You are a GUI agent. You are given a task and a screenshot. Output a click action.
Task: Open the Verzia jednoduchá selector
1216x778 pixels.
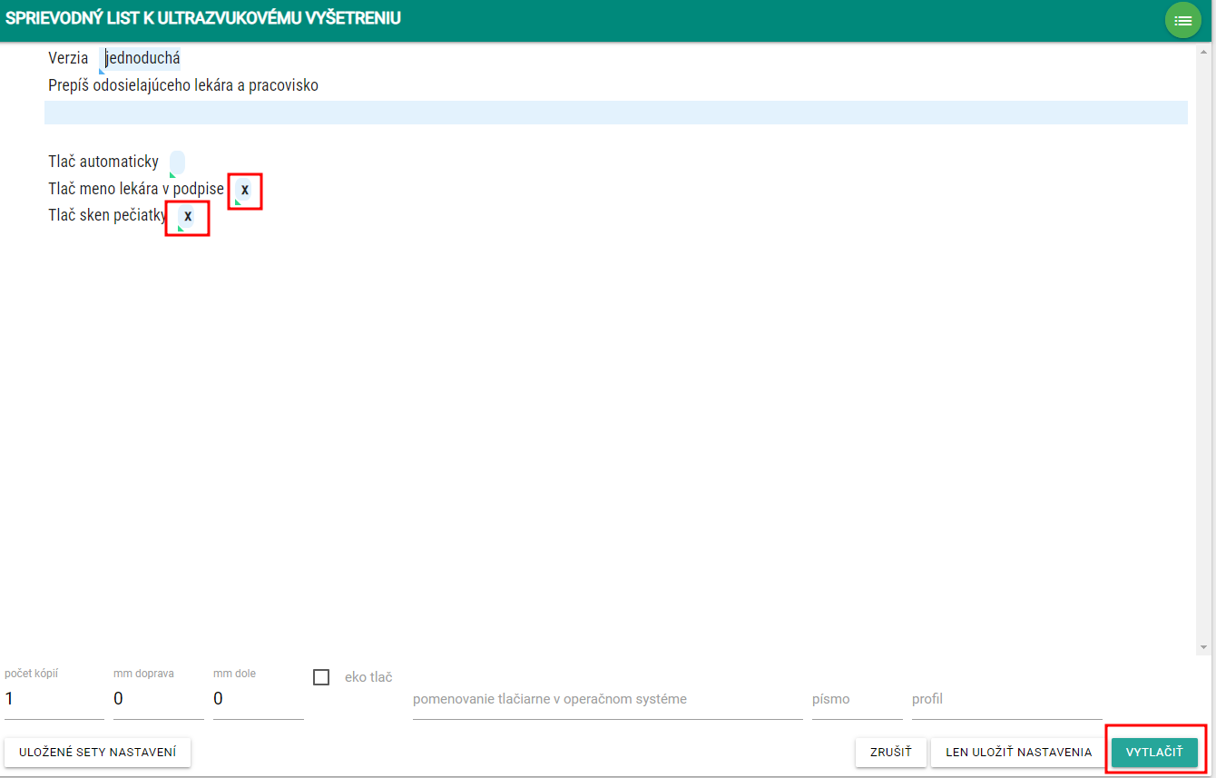click(x=142, y=59)
